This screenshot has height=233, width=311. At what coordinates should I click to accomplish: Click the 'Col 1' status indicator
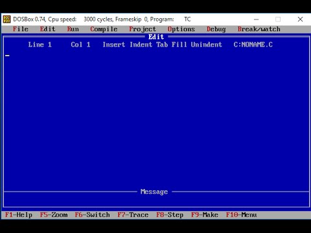[x=80, y=45]
